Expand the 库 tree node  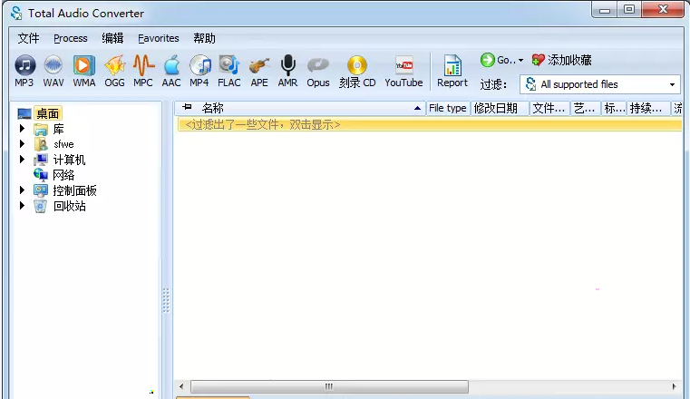coord(22,129)
